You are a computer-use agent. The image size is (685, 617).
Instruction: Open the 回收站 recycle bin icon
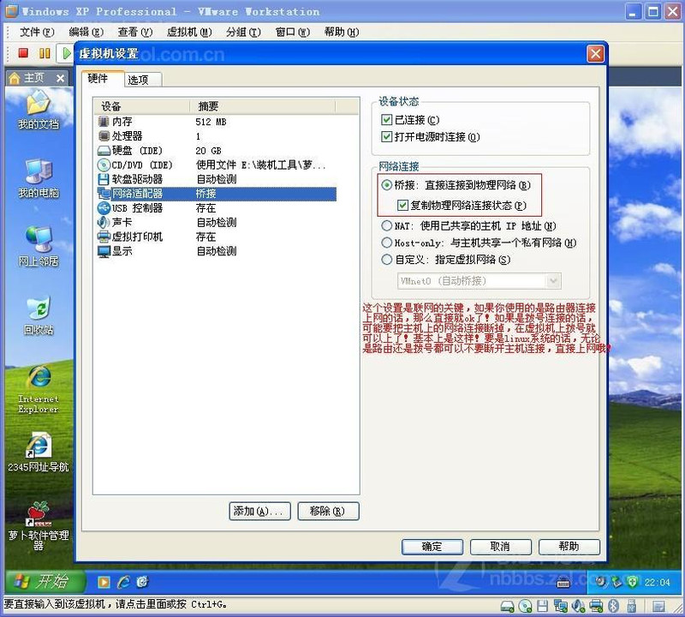tap(39, 312)
